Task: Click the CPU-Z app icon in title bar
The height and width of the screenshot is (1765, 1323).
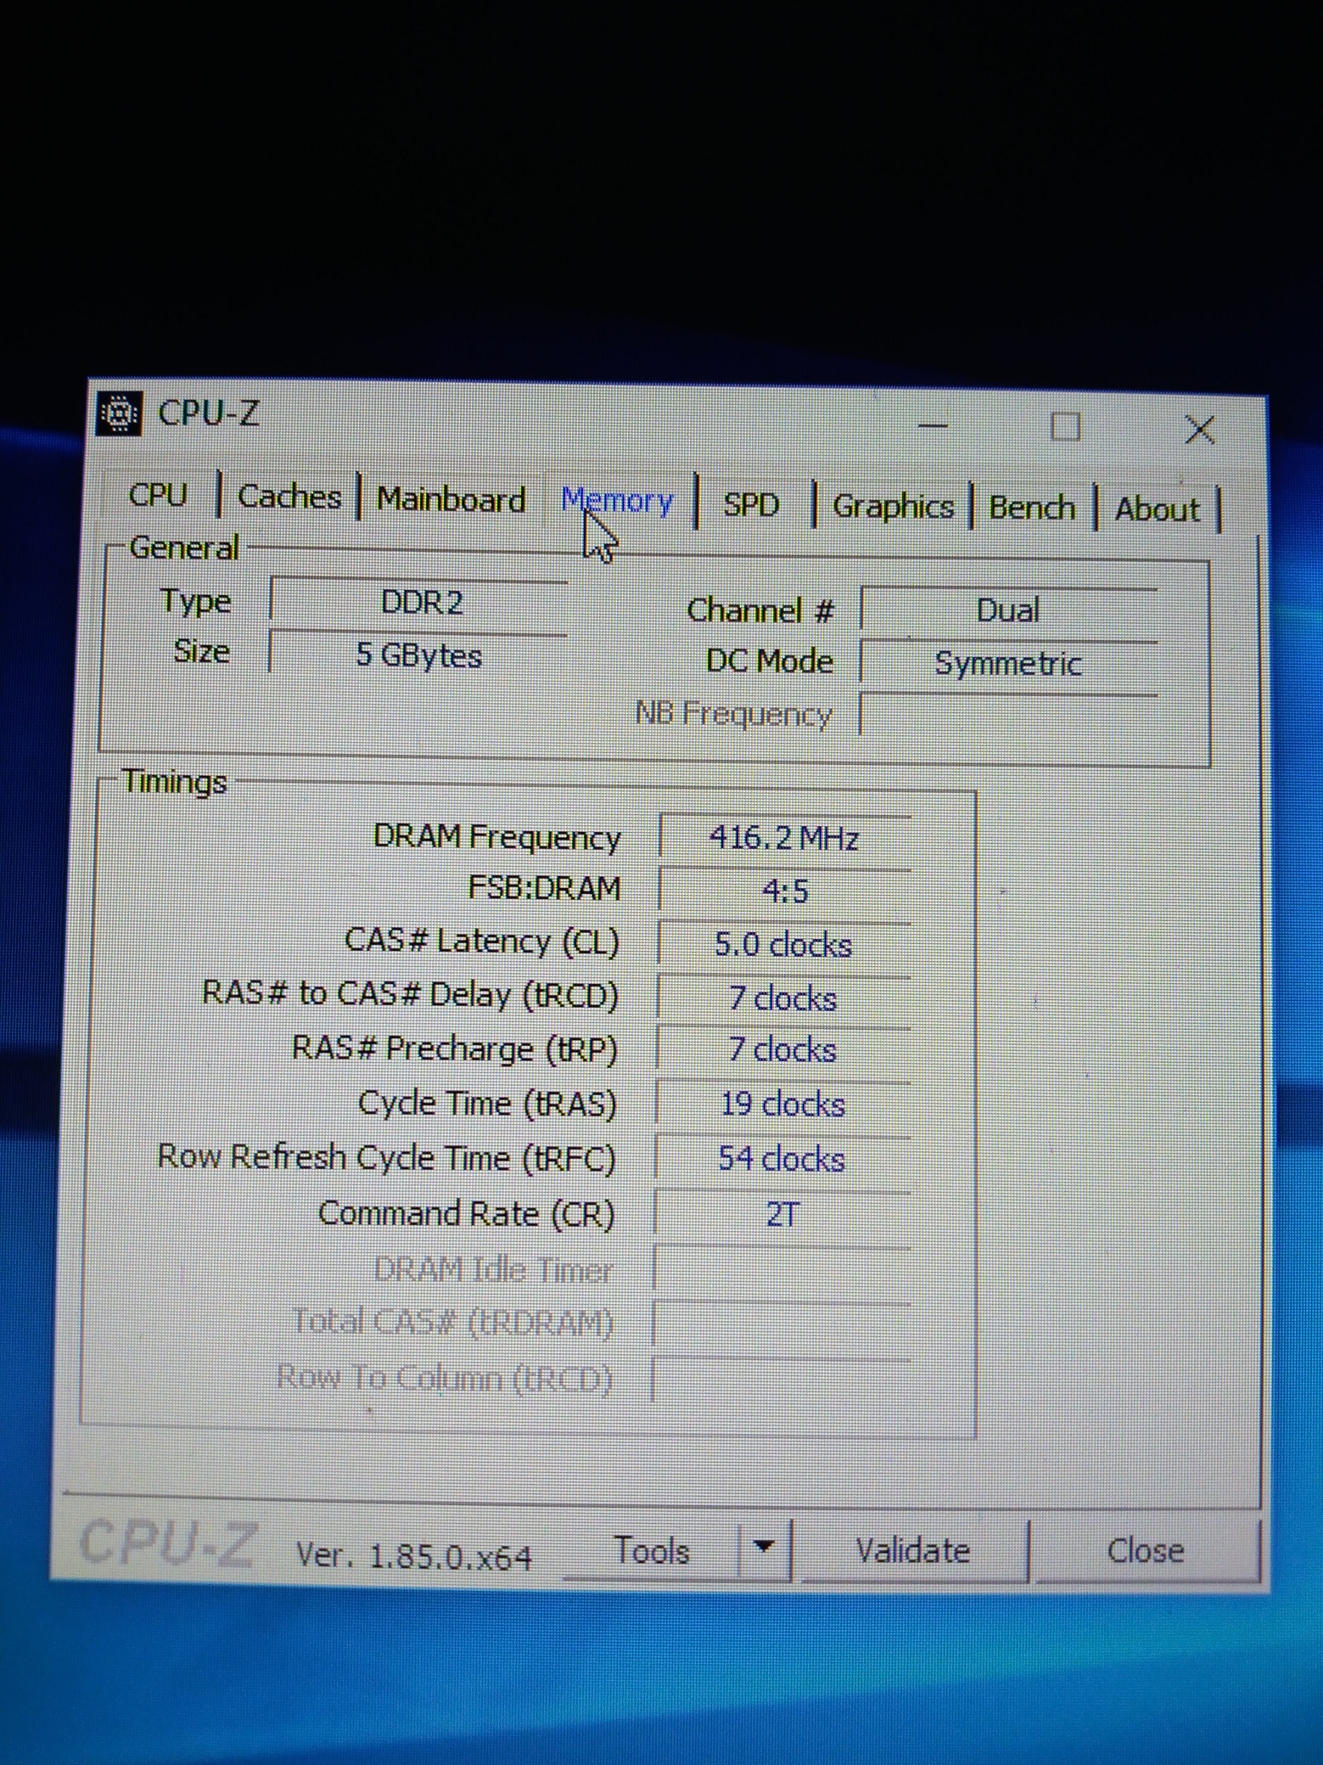Action: click(119, 414)
